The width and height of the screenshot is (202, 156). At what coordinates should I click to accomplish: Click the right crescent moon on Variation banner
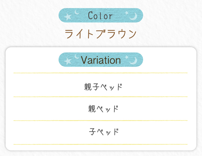134,61
